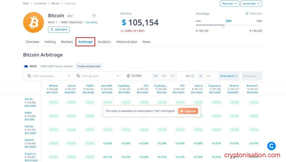Switch sorting to vol. option

pos(209,76)
